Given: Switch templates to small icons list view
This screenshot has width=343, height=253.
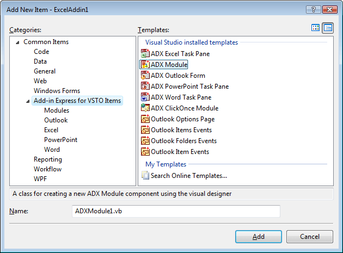Looking at the screenshot, I should click(x=328, y=28).
